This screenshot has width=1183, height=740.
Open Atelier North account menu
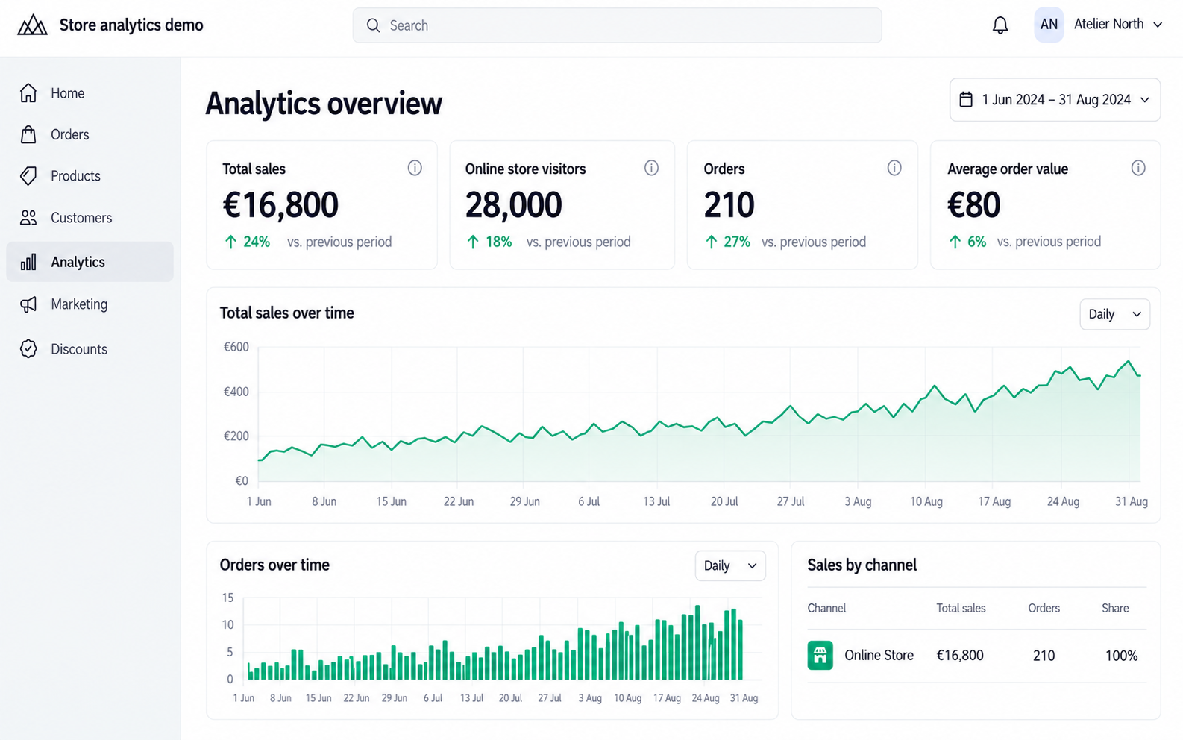click(x=1118, y=25)
